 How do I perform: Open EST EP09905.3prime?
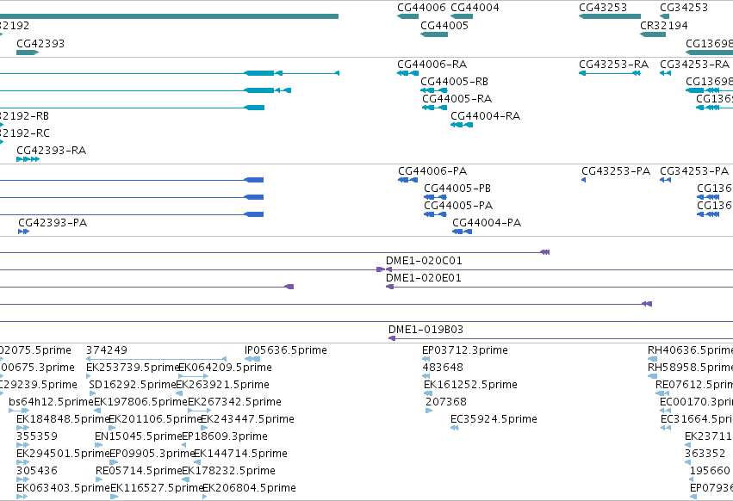click(152, 455)
